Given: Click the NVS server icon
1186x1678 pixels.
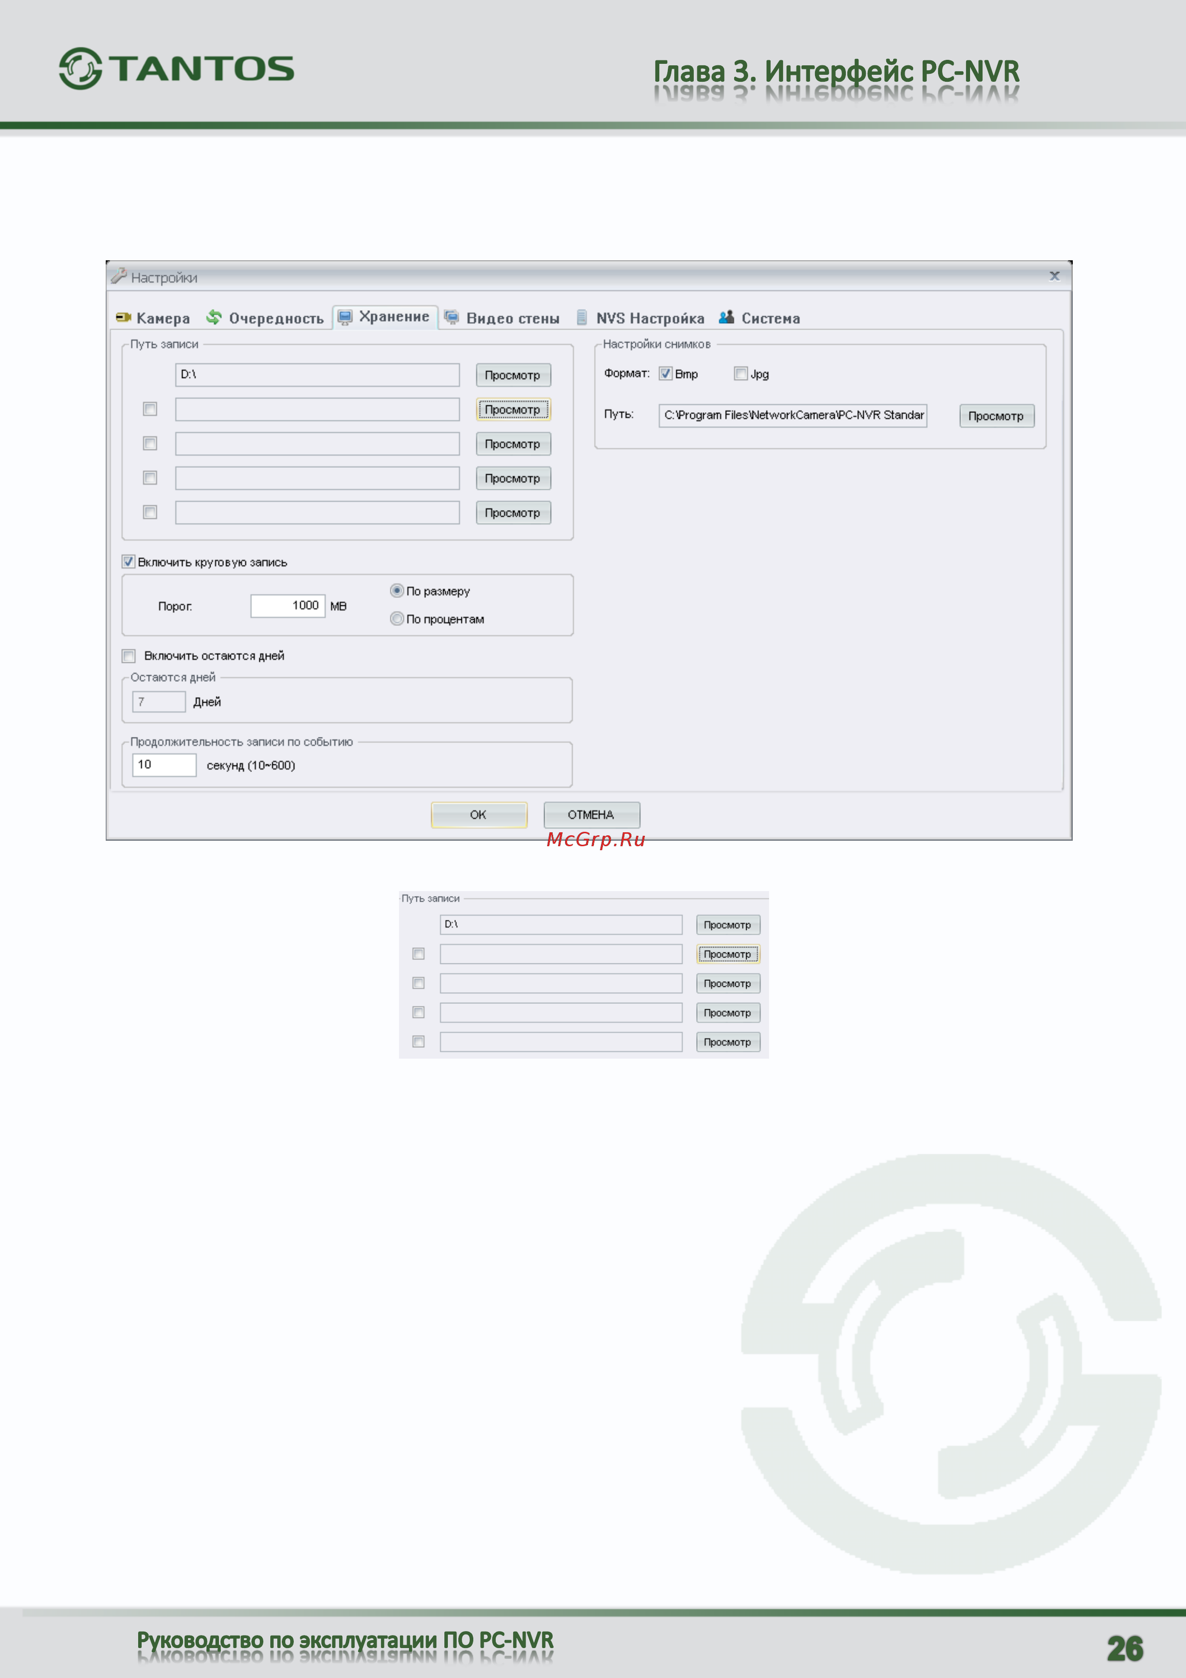Looking at the screenshot, I should click(x=582, y=317).
